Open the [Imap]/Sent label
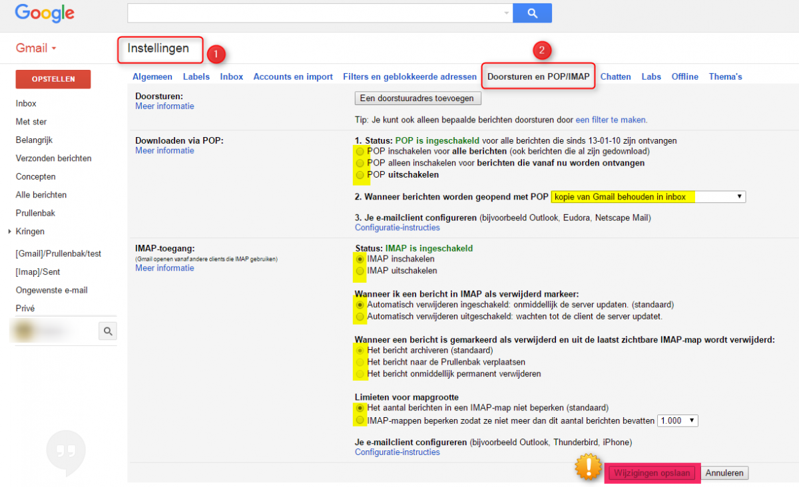Viewport: 799px width, 487px height. coord(37,272)
